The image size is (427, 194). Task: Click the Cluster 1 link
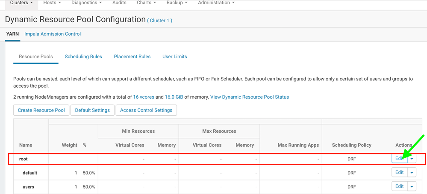coord(160,20)
